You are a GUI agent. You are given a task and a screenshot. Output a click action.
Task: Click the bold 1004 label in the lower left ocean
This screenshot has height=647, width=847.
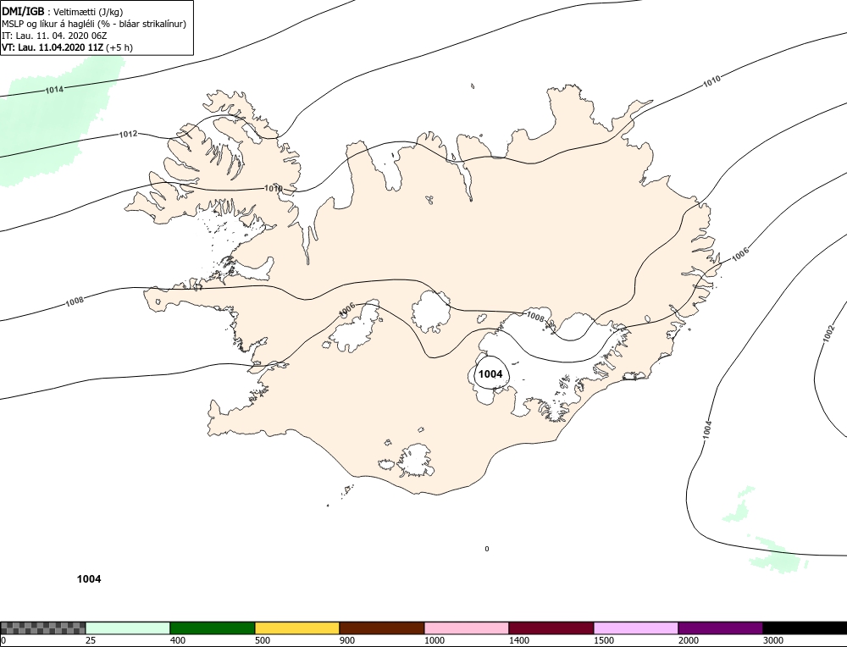pos(89,579)
